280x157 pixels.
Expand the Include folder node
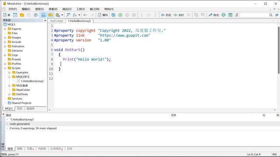5,42
